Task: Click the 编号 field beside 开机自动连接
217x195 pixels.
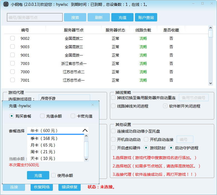Action: tap(185, 139)
